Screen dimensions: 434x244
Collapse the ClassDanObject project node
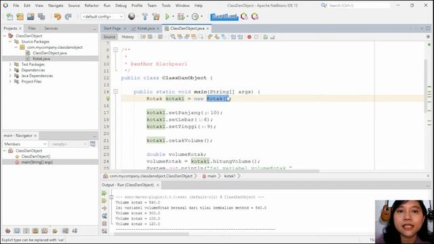coord(5,36)
